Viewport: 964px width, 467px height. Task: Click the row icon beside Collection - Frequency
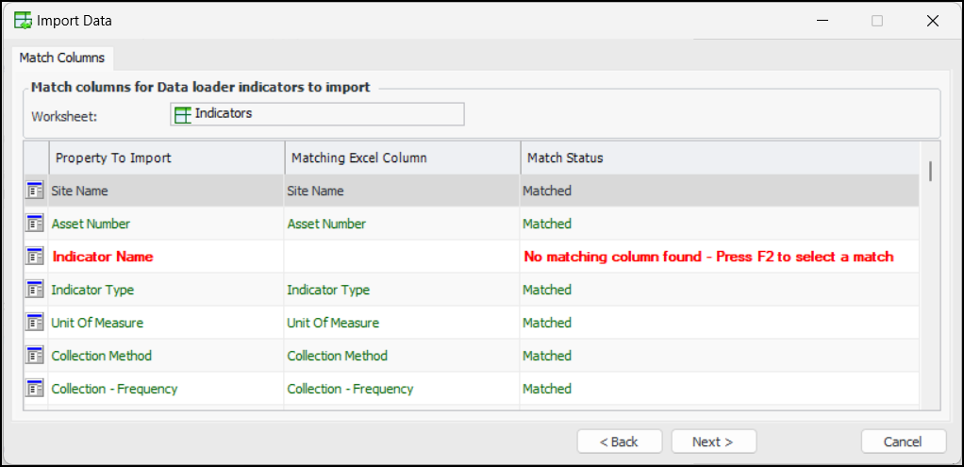point(35,389)
